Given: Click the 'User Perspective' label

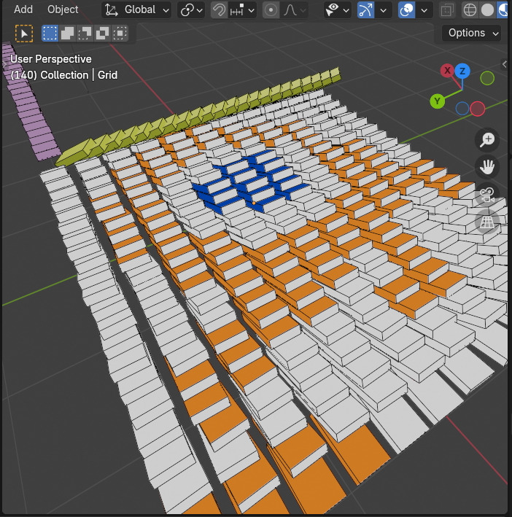Looking at the screenshot, I should click(51, 59).
